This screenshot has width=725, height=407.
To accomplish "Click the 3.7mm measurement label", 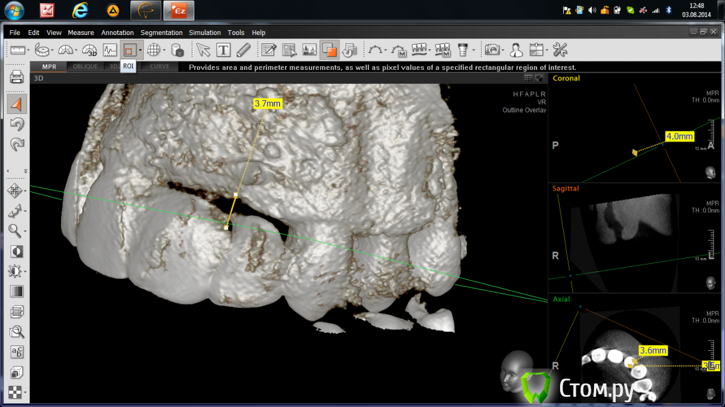I will tap(267, 104).
